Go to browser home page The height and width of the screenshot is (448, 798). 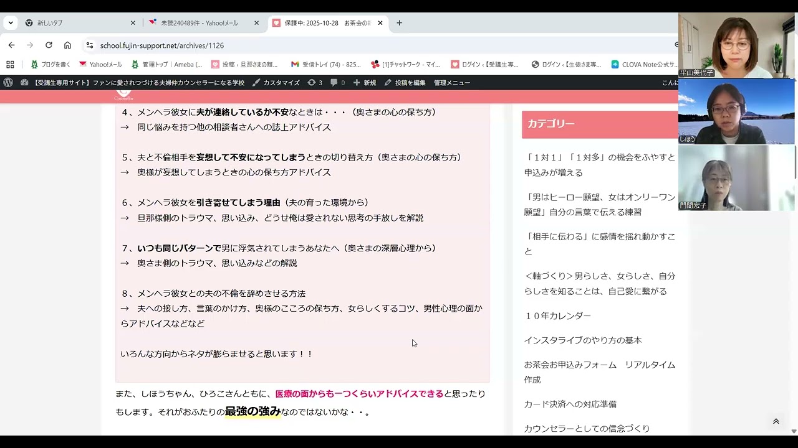[67, 45]
